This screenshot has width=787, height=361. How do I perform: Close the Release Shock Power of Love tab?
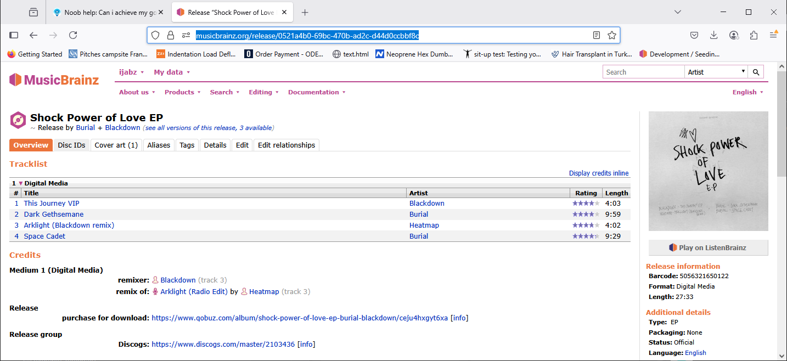(x=284, y=12)
